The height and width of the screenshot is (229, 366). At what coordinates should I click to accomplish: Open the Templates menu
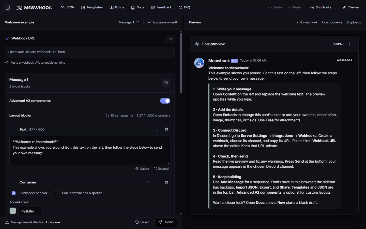click(x=92, y=7)
